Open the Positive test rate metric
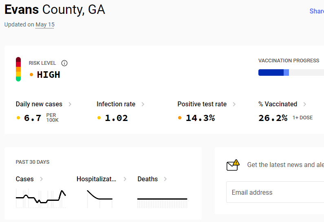 click(202, 104)
